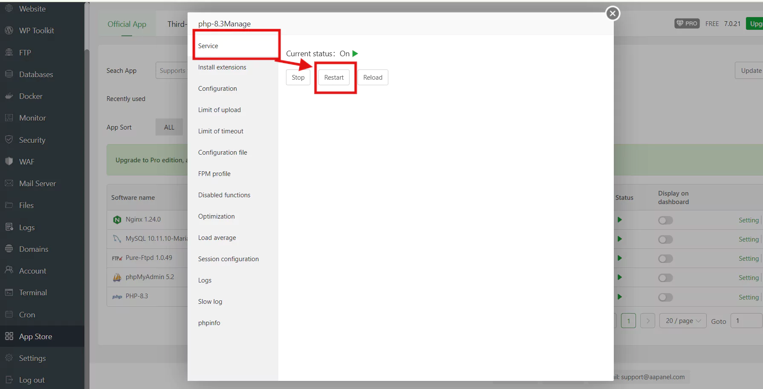Open Limit of timeout tab
Image resolution: width=763 pixels, height=389 pixels.
click(x=233, y=131)
